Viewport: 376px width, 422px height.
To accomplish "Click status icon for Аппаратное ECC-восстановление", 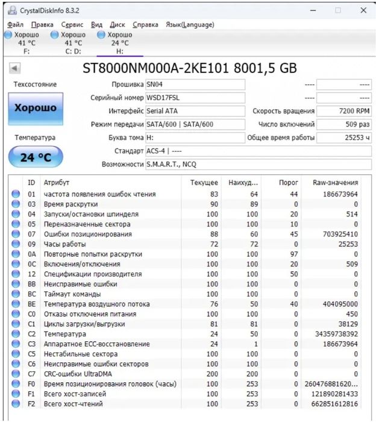I will point(16,344).
